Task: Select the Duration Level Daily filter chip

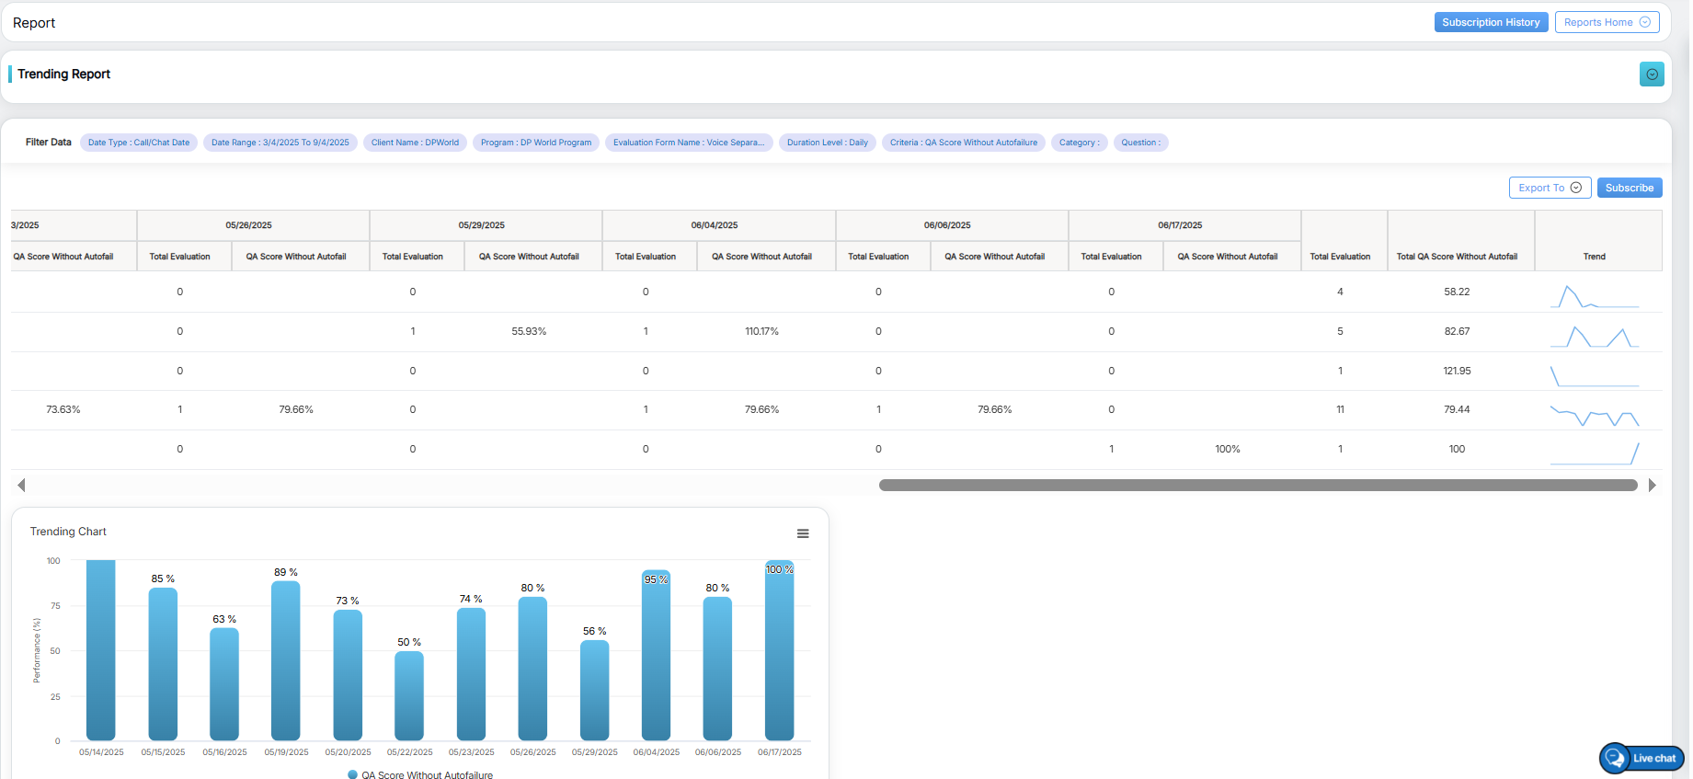Action: pos(827,143)
